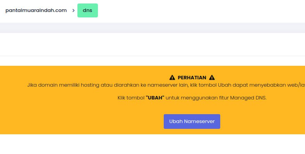The image size is (305, 154).
Task: Click warning triangle icon left of PERHATIAN
Action: 172,78
